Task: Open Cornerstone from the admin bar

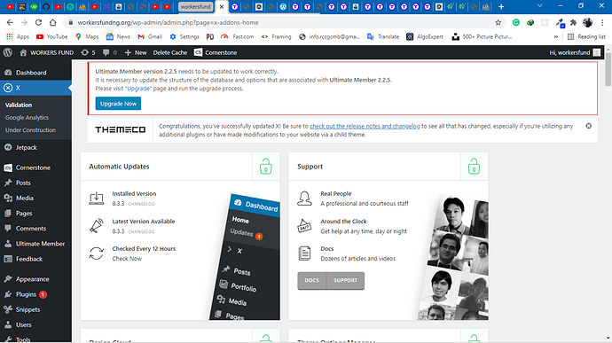Action: coord(216,52)
